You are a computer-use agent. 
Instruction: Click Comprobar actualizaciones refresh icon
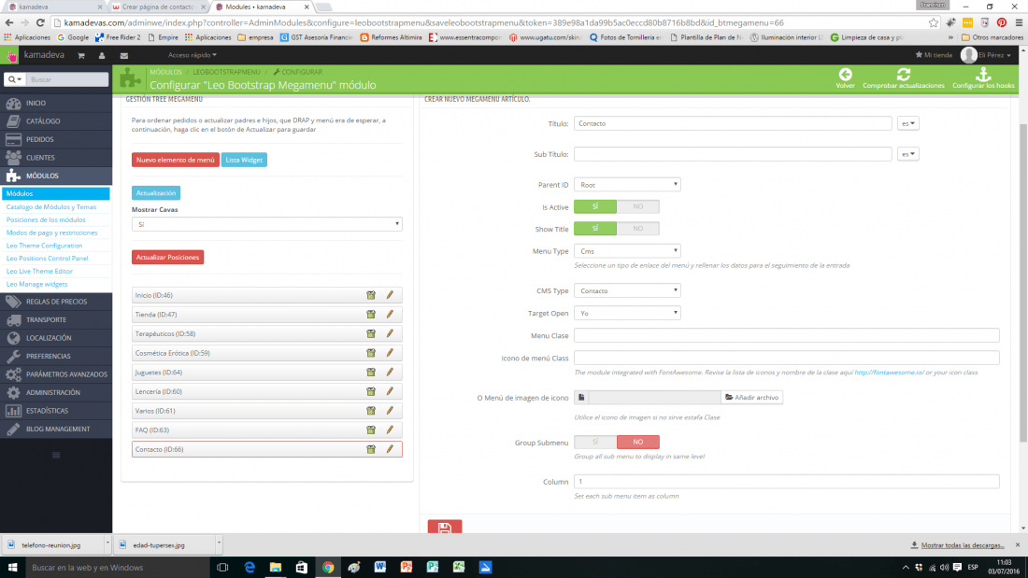tap(904, 74)
